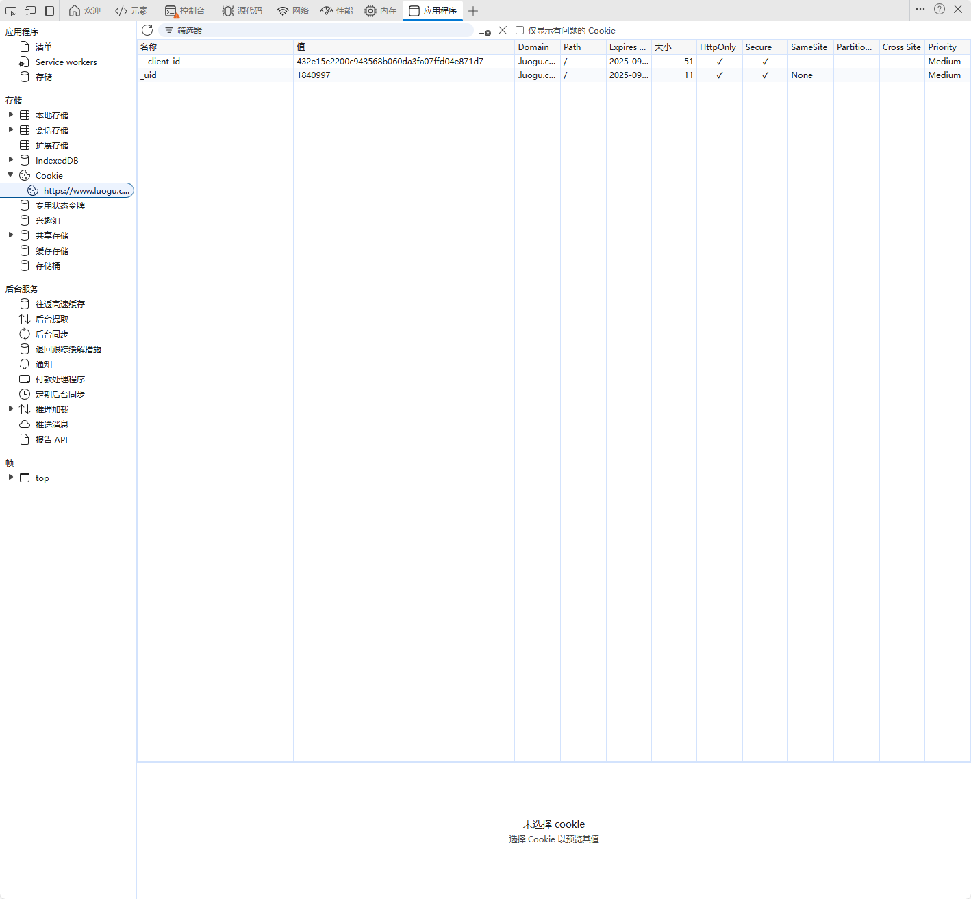
Task: Expand the top frame node
Action: click(11, 478)
